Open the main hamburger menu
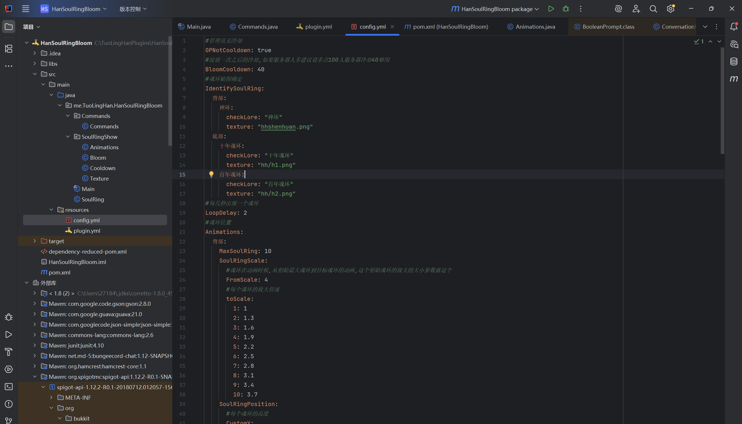This screenshot has width=742, height=424. point(26,9)
